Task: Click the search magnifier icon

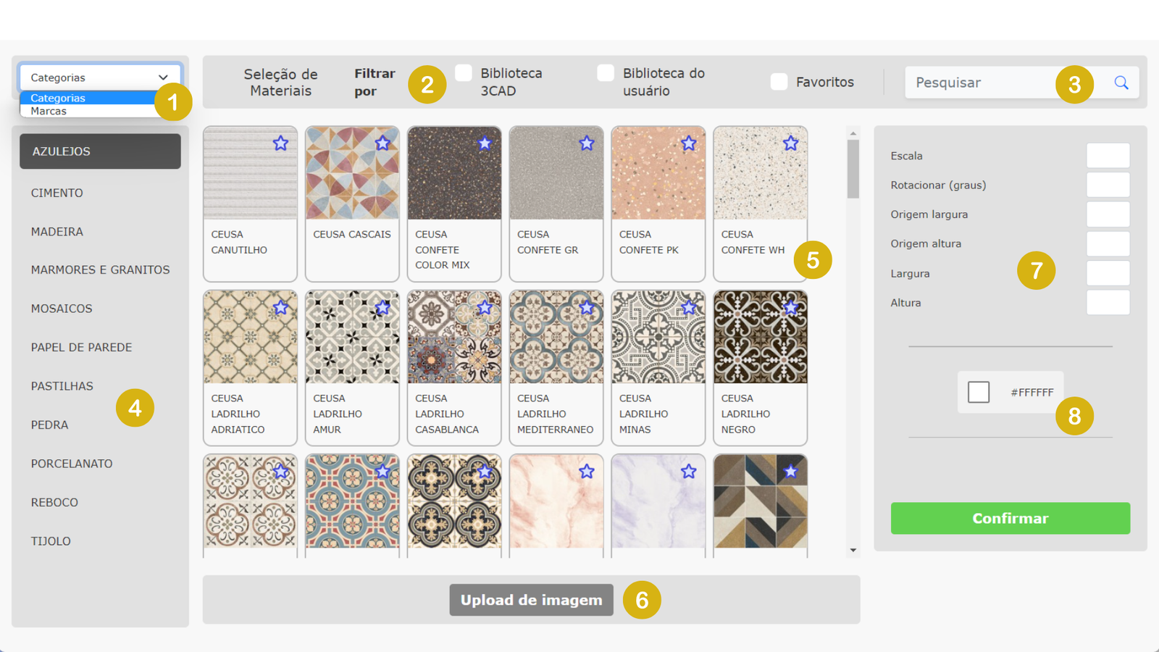Action: [x=1121, y=83]
